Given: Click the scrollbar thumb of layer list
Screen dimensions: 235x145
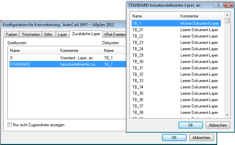Looking at the screenshot, I should [x=227, y=20].
